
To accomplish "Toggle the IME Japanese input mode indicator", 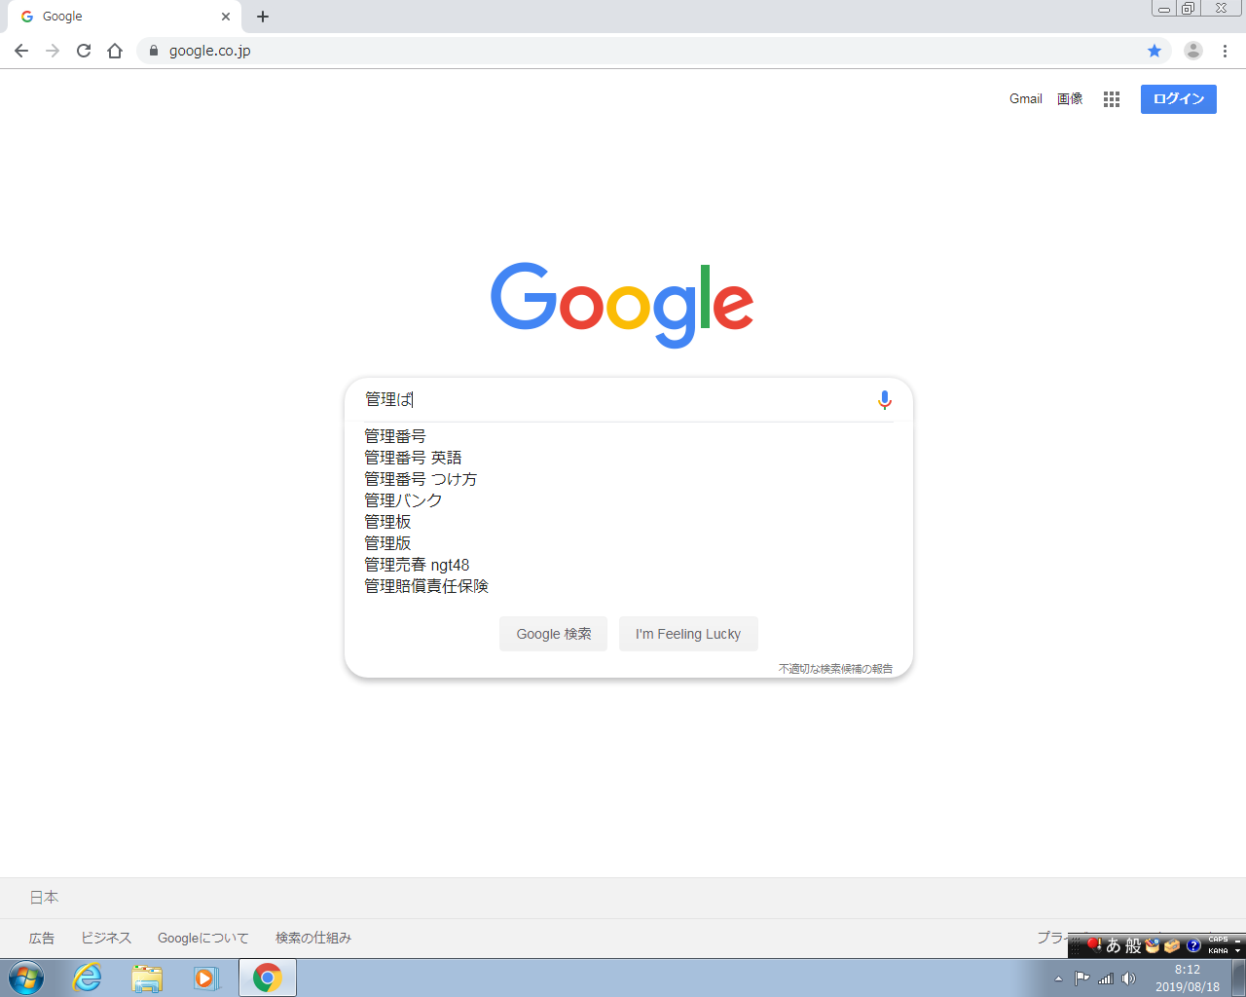I will pos(1114,945).
